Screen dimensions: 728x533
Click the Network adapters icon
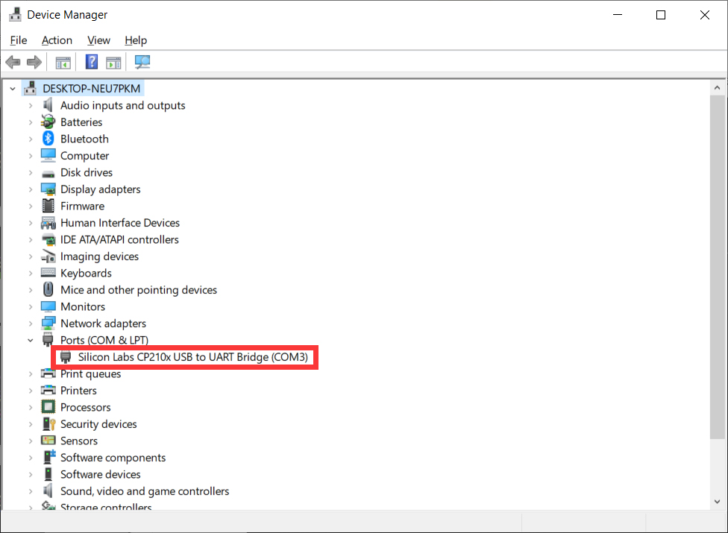(48, 323)
